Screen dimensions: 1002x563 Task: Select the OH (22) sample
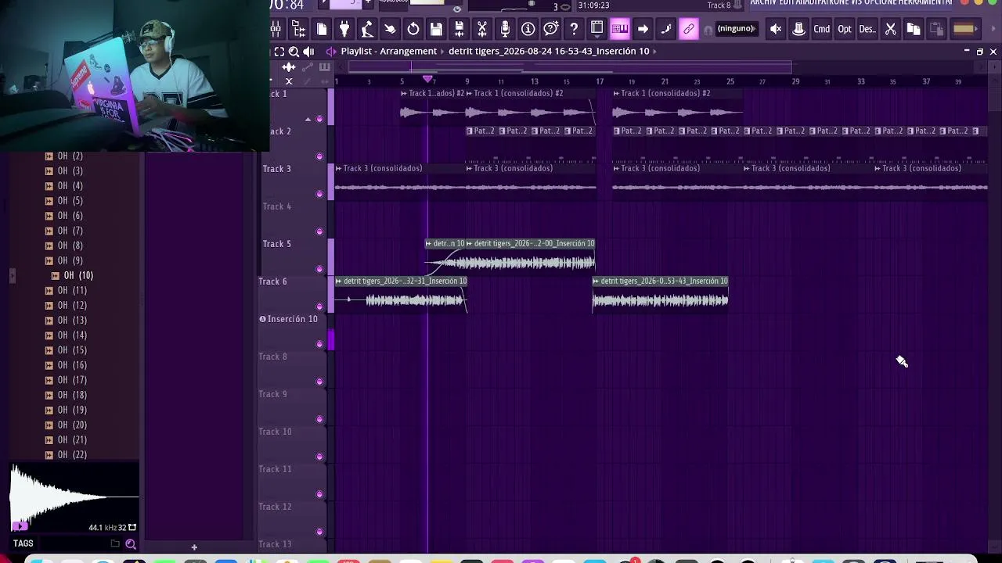point(72,455)
